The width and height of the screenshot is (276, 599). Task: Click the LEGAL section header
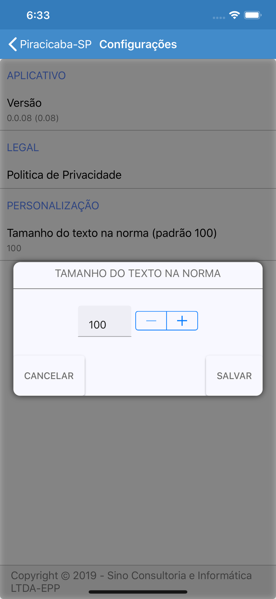(x=23, y=147)
